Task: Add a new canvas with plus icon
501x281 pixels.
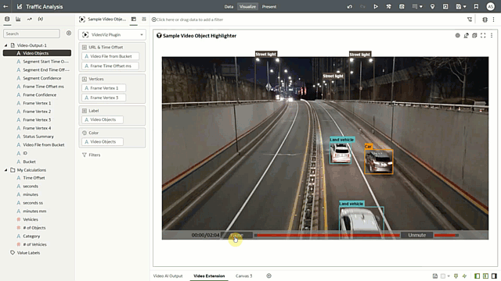Action: point(269,276)
